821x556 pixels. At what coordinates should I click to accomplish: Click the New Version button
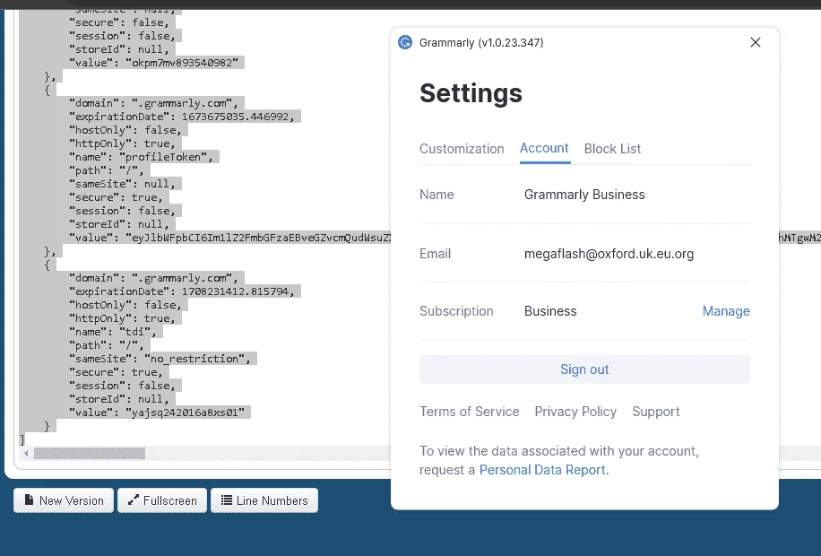[64, 500]
